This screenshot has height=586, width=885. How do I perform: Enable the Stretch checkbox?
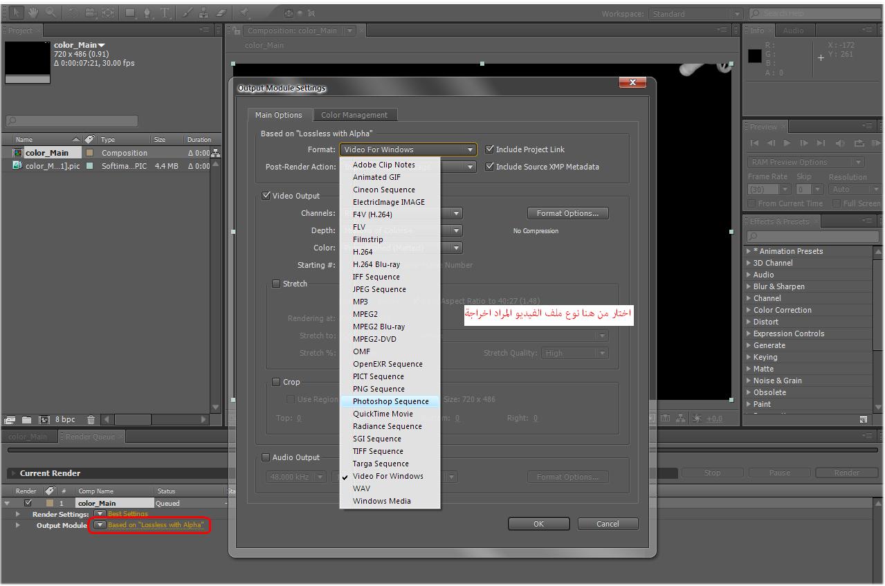coord(276,283)
